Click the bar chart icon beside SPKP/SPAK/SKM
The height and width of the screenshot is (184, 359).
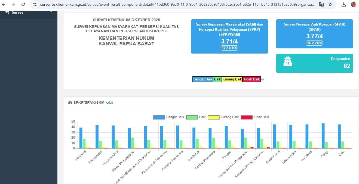click(x=112, y=103)
